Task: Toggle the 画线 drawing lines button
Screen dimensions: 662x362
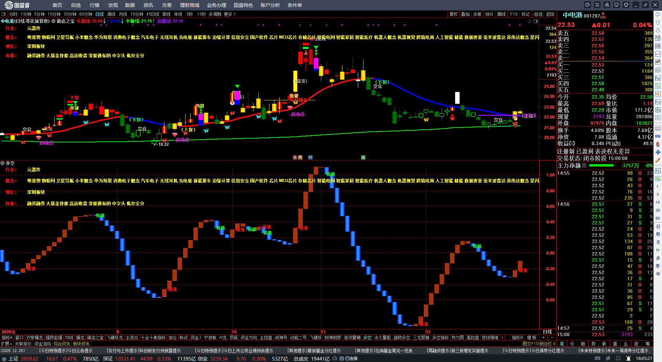Action: click(502, 14)
